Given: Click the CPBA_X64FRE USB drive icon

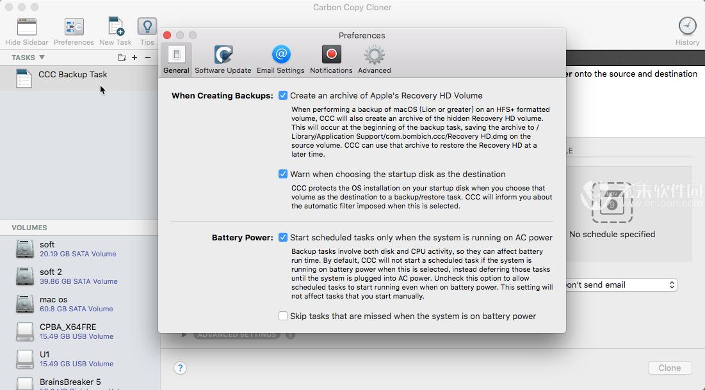Looking at the screenshot, I should coord(25,332).
